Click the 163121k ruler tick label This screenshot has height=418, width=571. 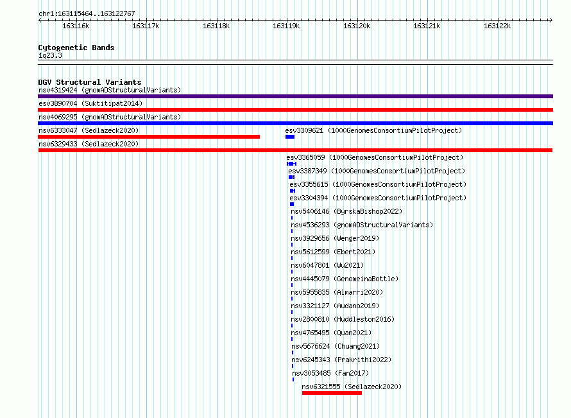[x=427, y=26]
